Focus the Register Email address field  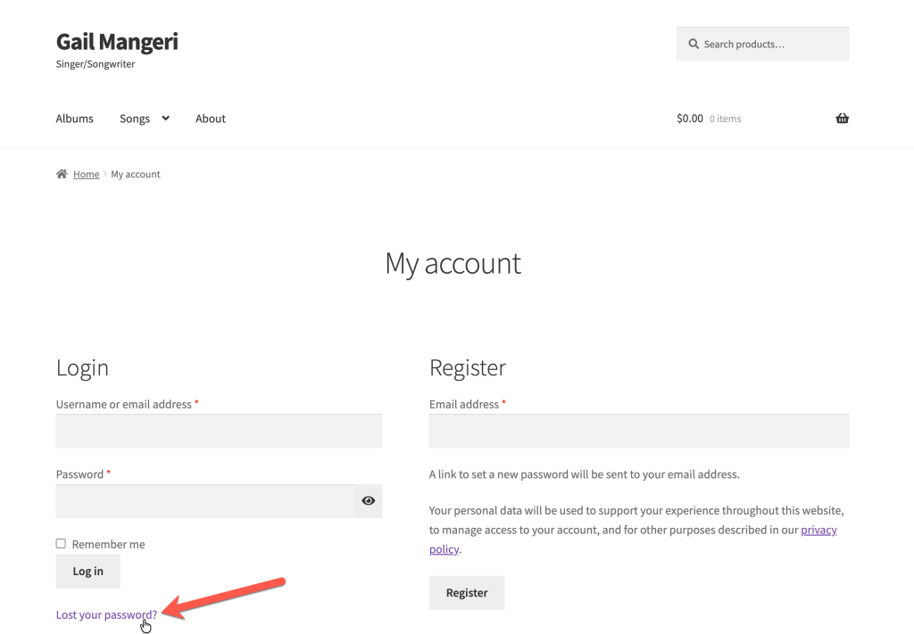coord(638,432)
